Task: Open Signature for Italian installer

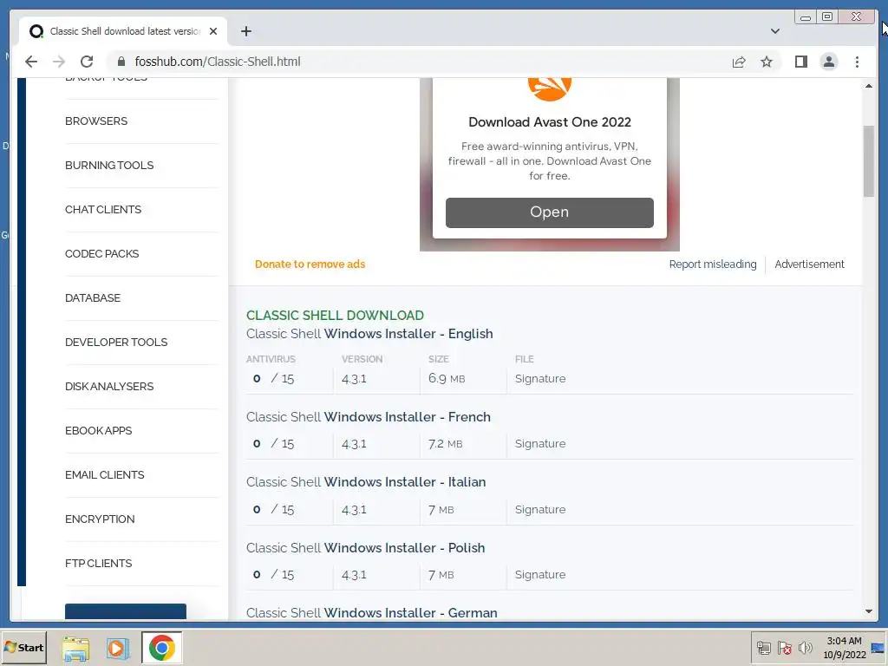Action: pyautogui.click(x=540, y=509)
